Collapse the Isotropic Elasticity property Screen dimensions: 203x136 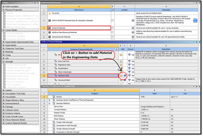click(49, 103)
